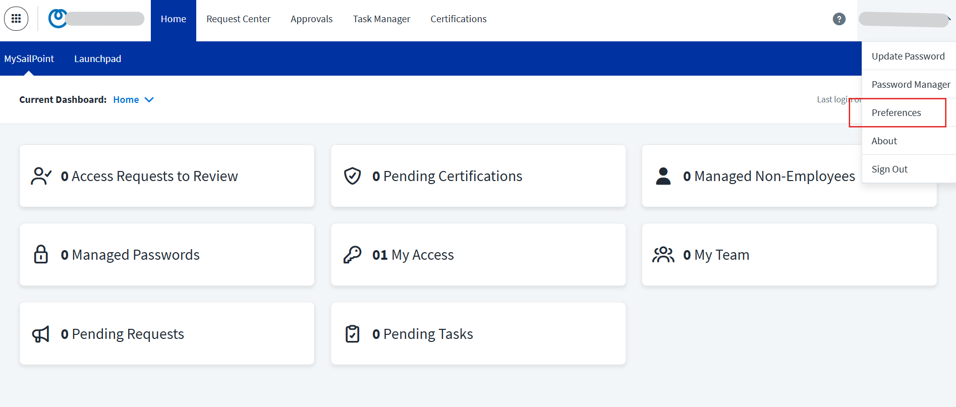Open the 0 Pending Requests card
Image resolution: width=956 pixels, height=407 pixels.
point(167,334)
